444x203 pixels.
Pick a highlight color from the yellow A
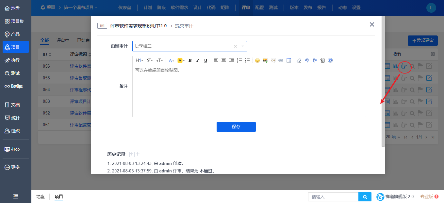tap(181, 61)
